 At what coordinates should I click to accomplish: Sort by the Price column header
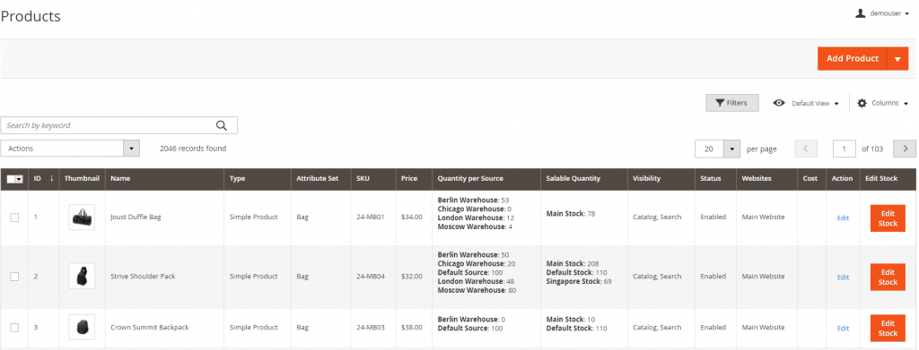point(409,178)
